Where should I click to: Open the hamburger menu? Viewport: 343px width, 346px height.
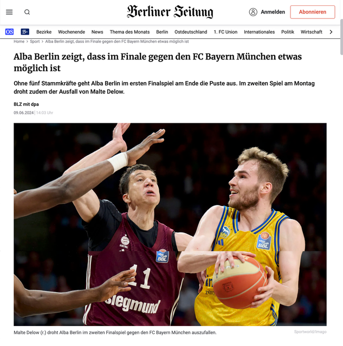(x=9, y=12)
